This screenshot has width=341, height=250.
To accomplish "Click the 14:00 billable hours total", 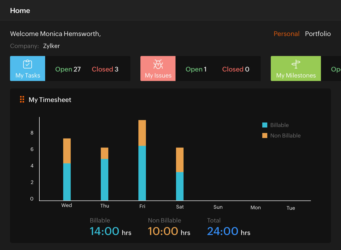I will point(104,231).
